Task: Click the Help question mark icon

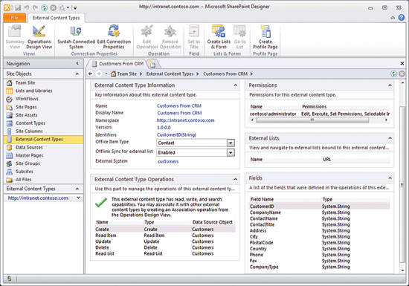Action: 402,18
